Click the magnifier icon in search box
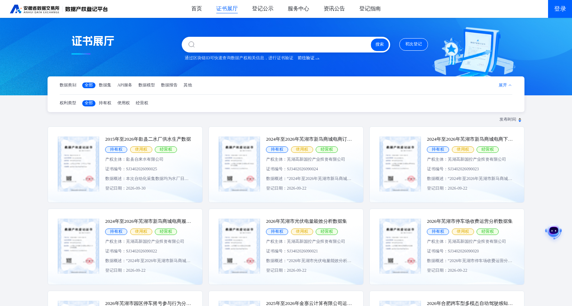Screen dimensions: 572x306 (192, 44)
